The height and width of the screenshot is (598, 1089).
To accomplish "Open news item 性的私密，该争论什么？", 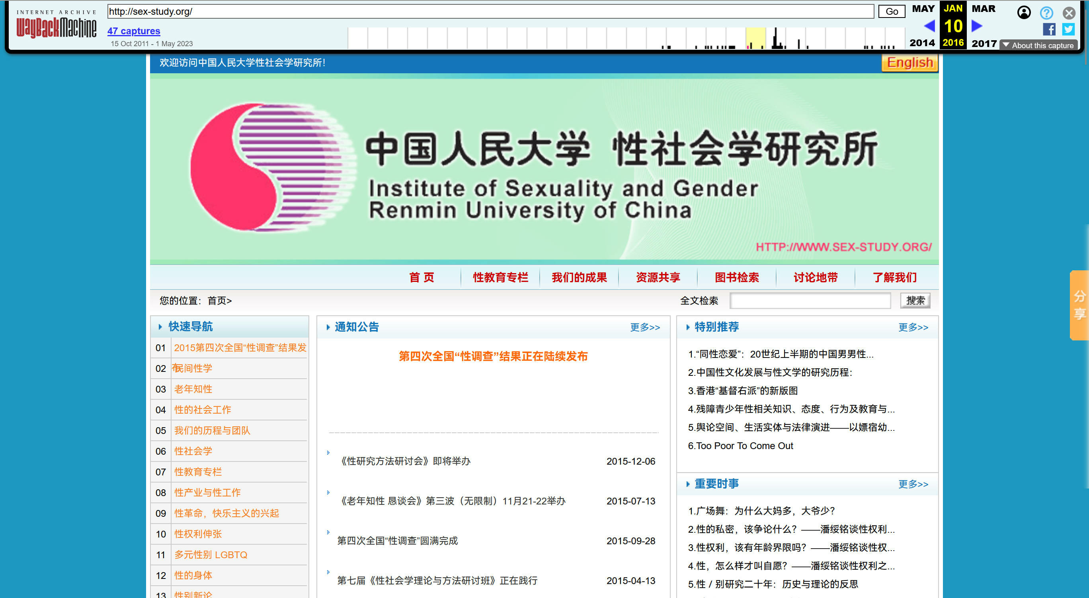I will click(x=791, y=530).
